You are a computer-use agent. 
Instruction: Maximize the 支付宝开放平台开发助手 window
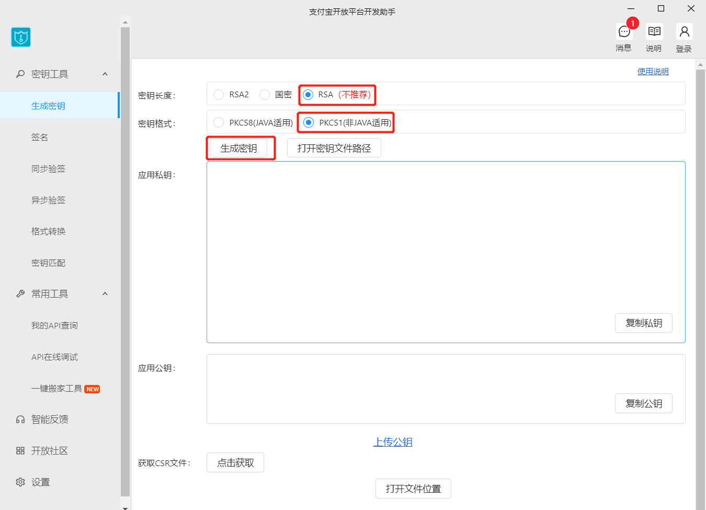point(661,8)
